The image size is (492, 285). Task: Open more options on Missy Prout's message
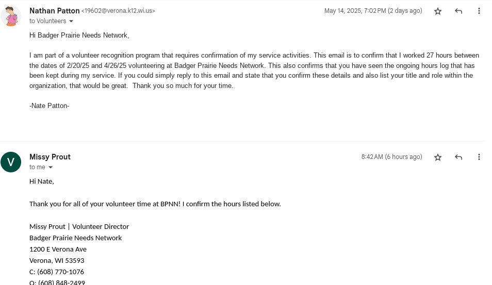tap(479, 157)
